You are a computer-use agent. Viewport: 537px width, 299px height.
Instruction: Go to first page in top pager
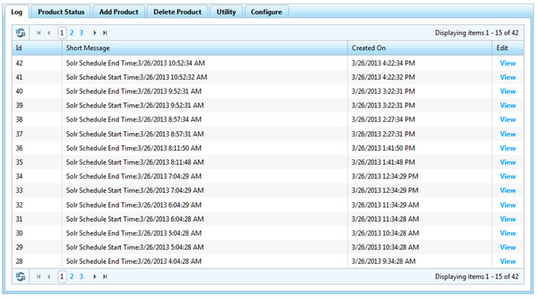point(38,33)
